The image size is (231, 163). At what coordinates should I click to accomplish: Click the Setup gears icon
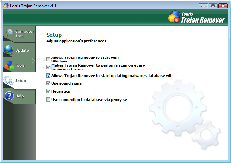coord(9,81)
